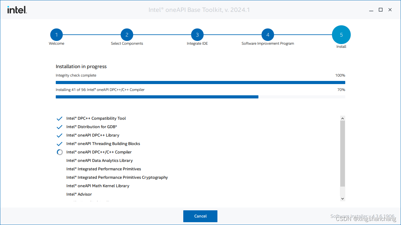401x225 pixels.
Task: Click step 3 Integrate IDE circle
Action: pos(197,35)
